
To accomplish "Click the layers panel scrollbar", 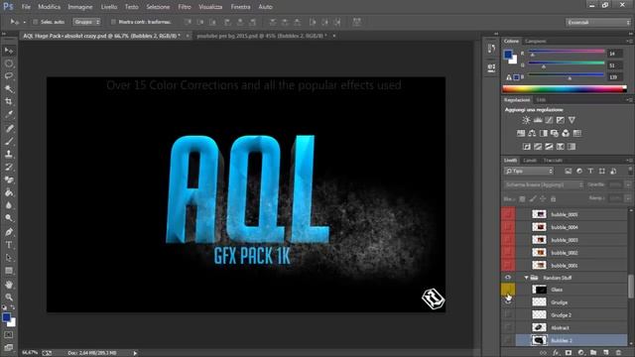I will point(631,286).
